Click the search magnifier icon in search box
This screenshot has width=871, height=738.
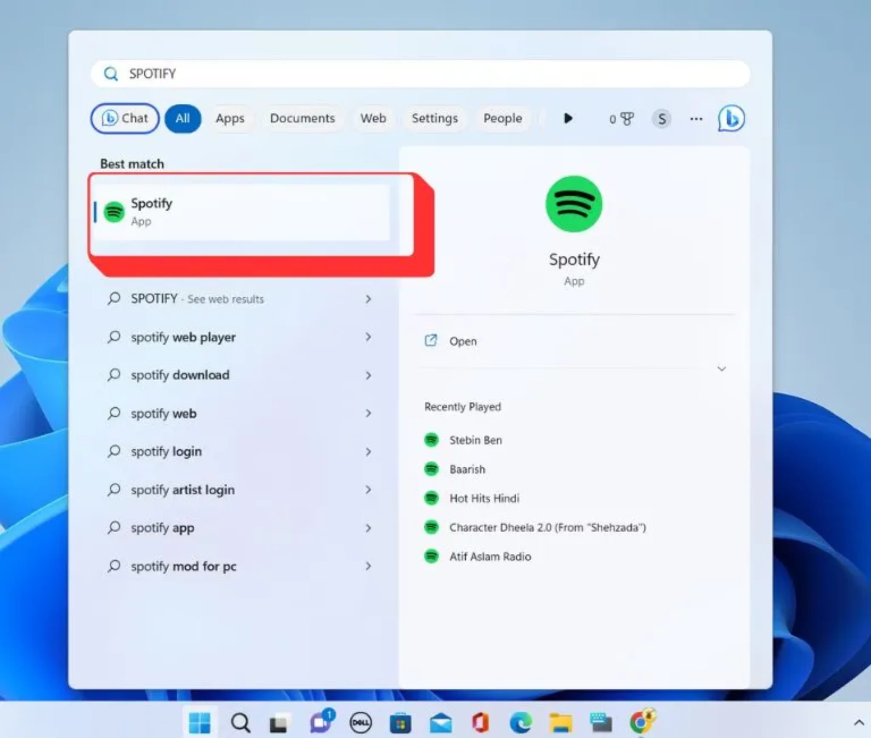tap(111, 74)
